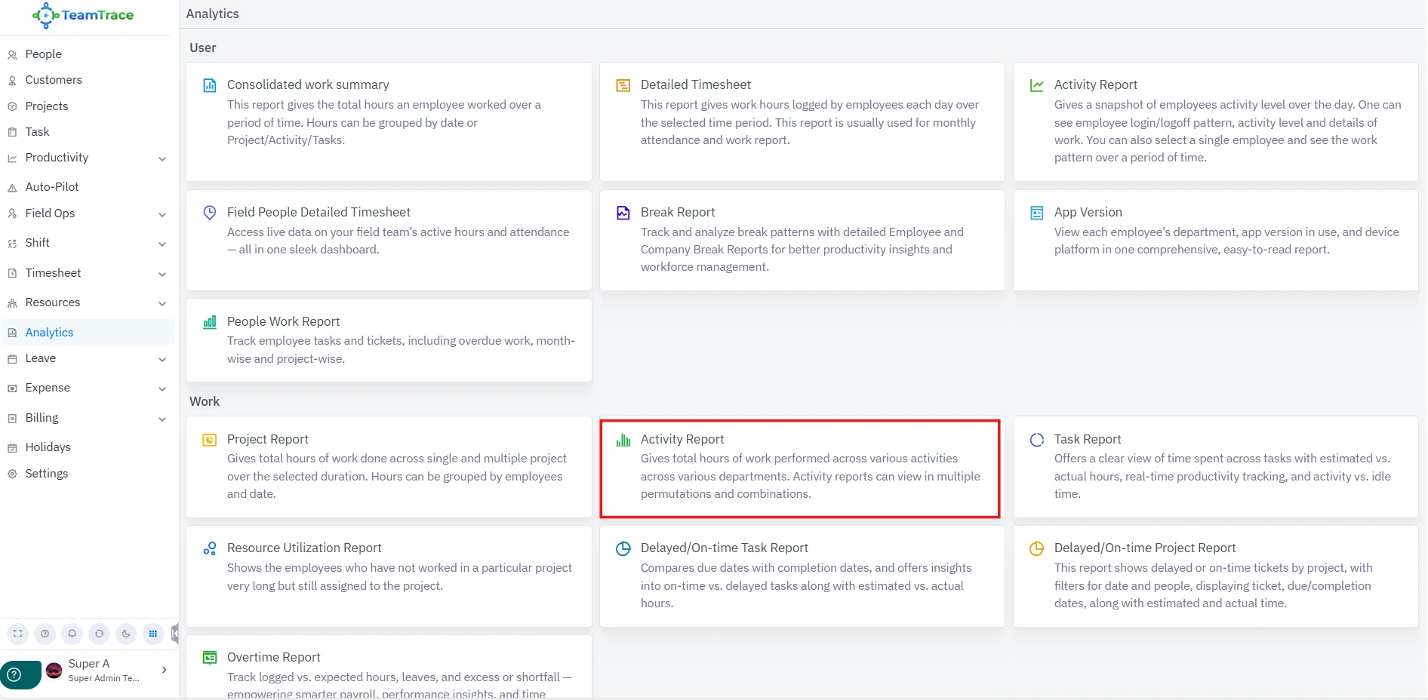
Task: Open the green help chat widget
Action: pyautogui.click(x=17, y=675)
